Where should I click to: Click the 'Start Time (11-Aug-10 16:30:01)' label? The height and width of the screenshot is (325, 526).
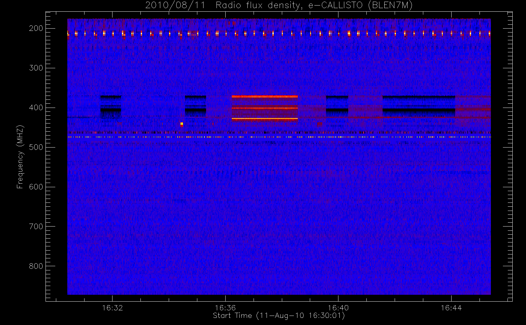[279, 316]
